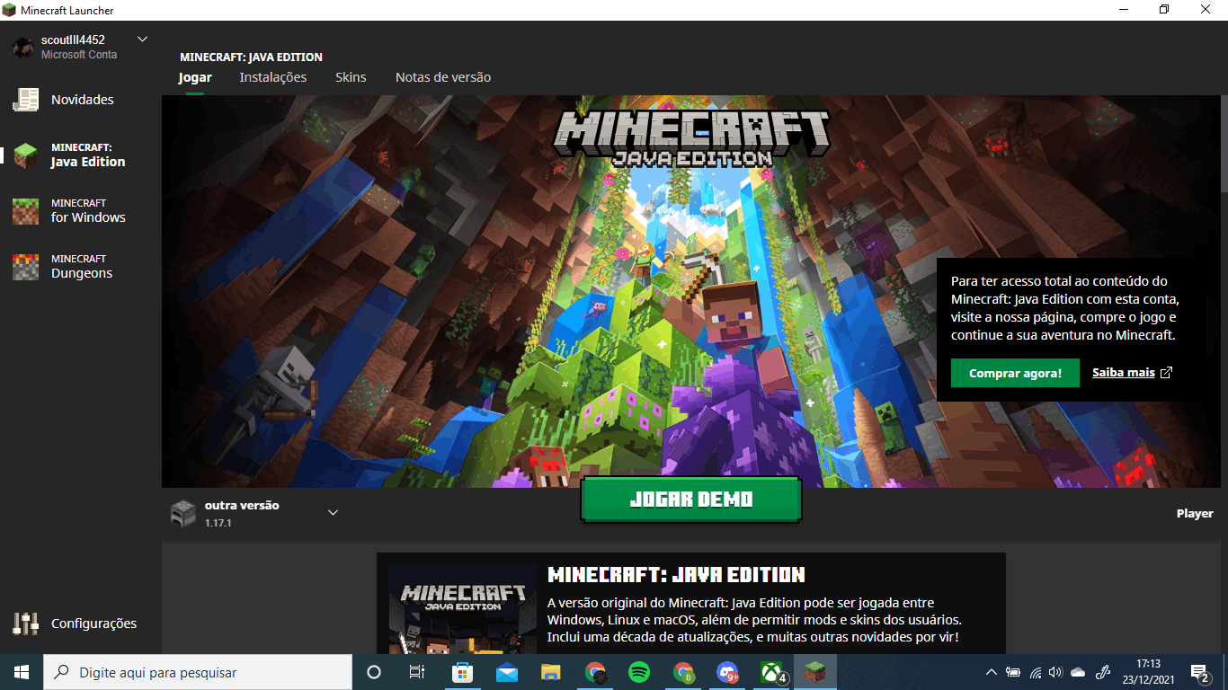
Task: Open Chrome with the green B badge
Action: [684, 672]
